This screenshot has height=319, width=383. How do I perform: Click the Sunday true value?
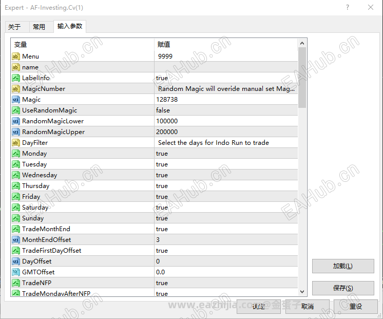pyautogui.click(x=162, y=218)
